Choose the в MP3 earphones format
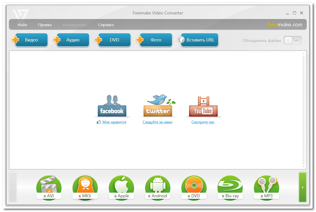 (x=267, y=187)
